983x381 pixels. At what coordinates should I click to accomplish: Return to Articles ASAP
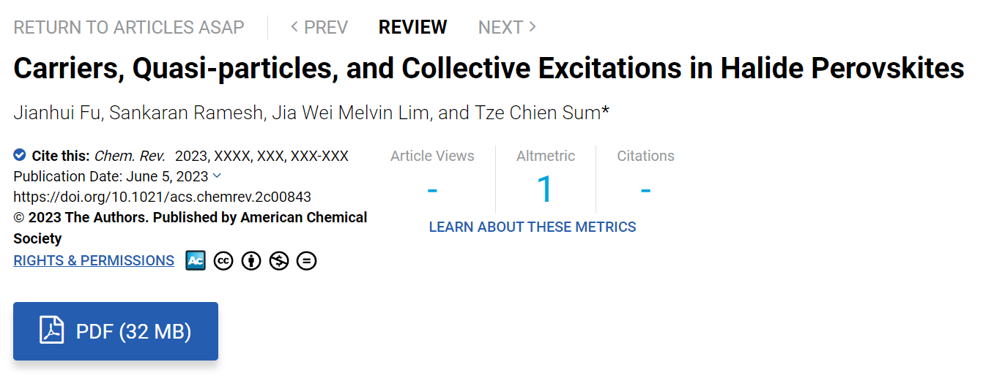(129, 27)
